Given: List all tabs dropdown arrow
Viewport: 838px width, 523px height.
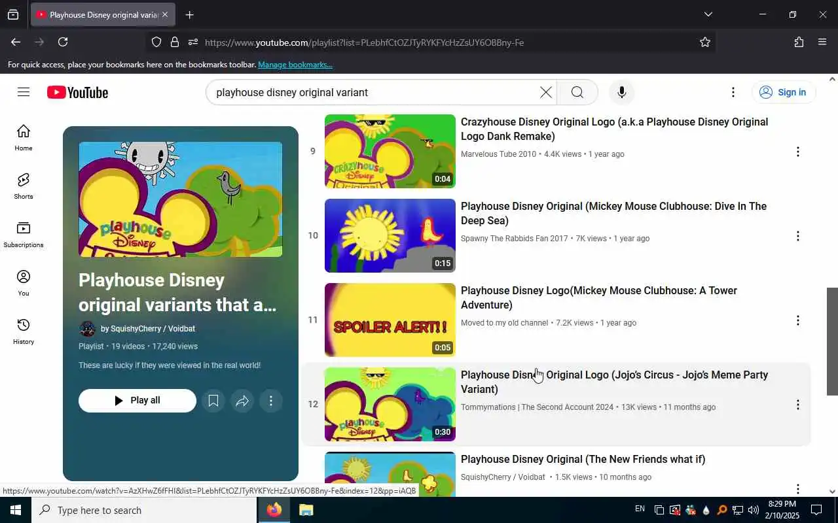Looking at the screenshot, I should 708,14.
